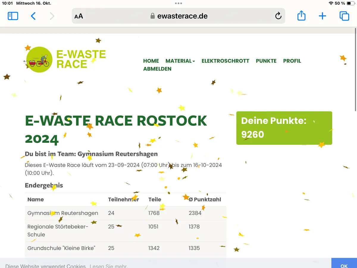Tap the lock icon in the address bar
This screenshot has width=357, height=268.
coord(153,16)
